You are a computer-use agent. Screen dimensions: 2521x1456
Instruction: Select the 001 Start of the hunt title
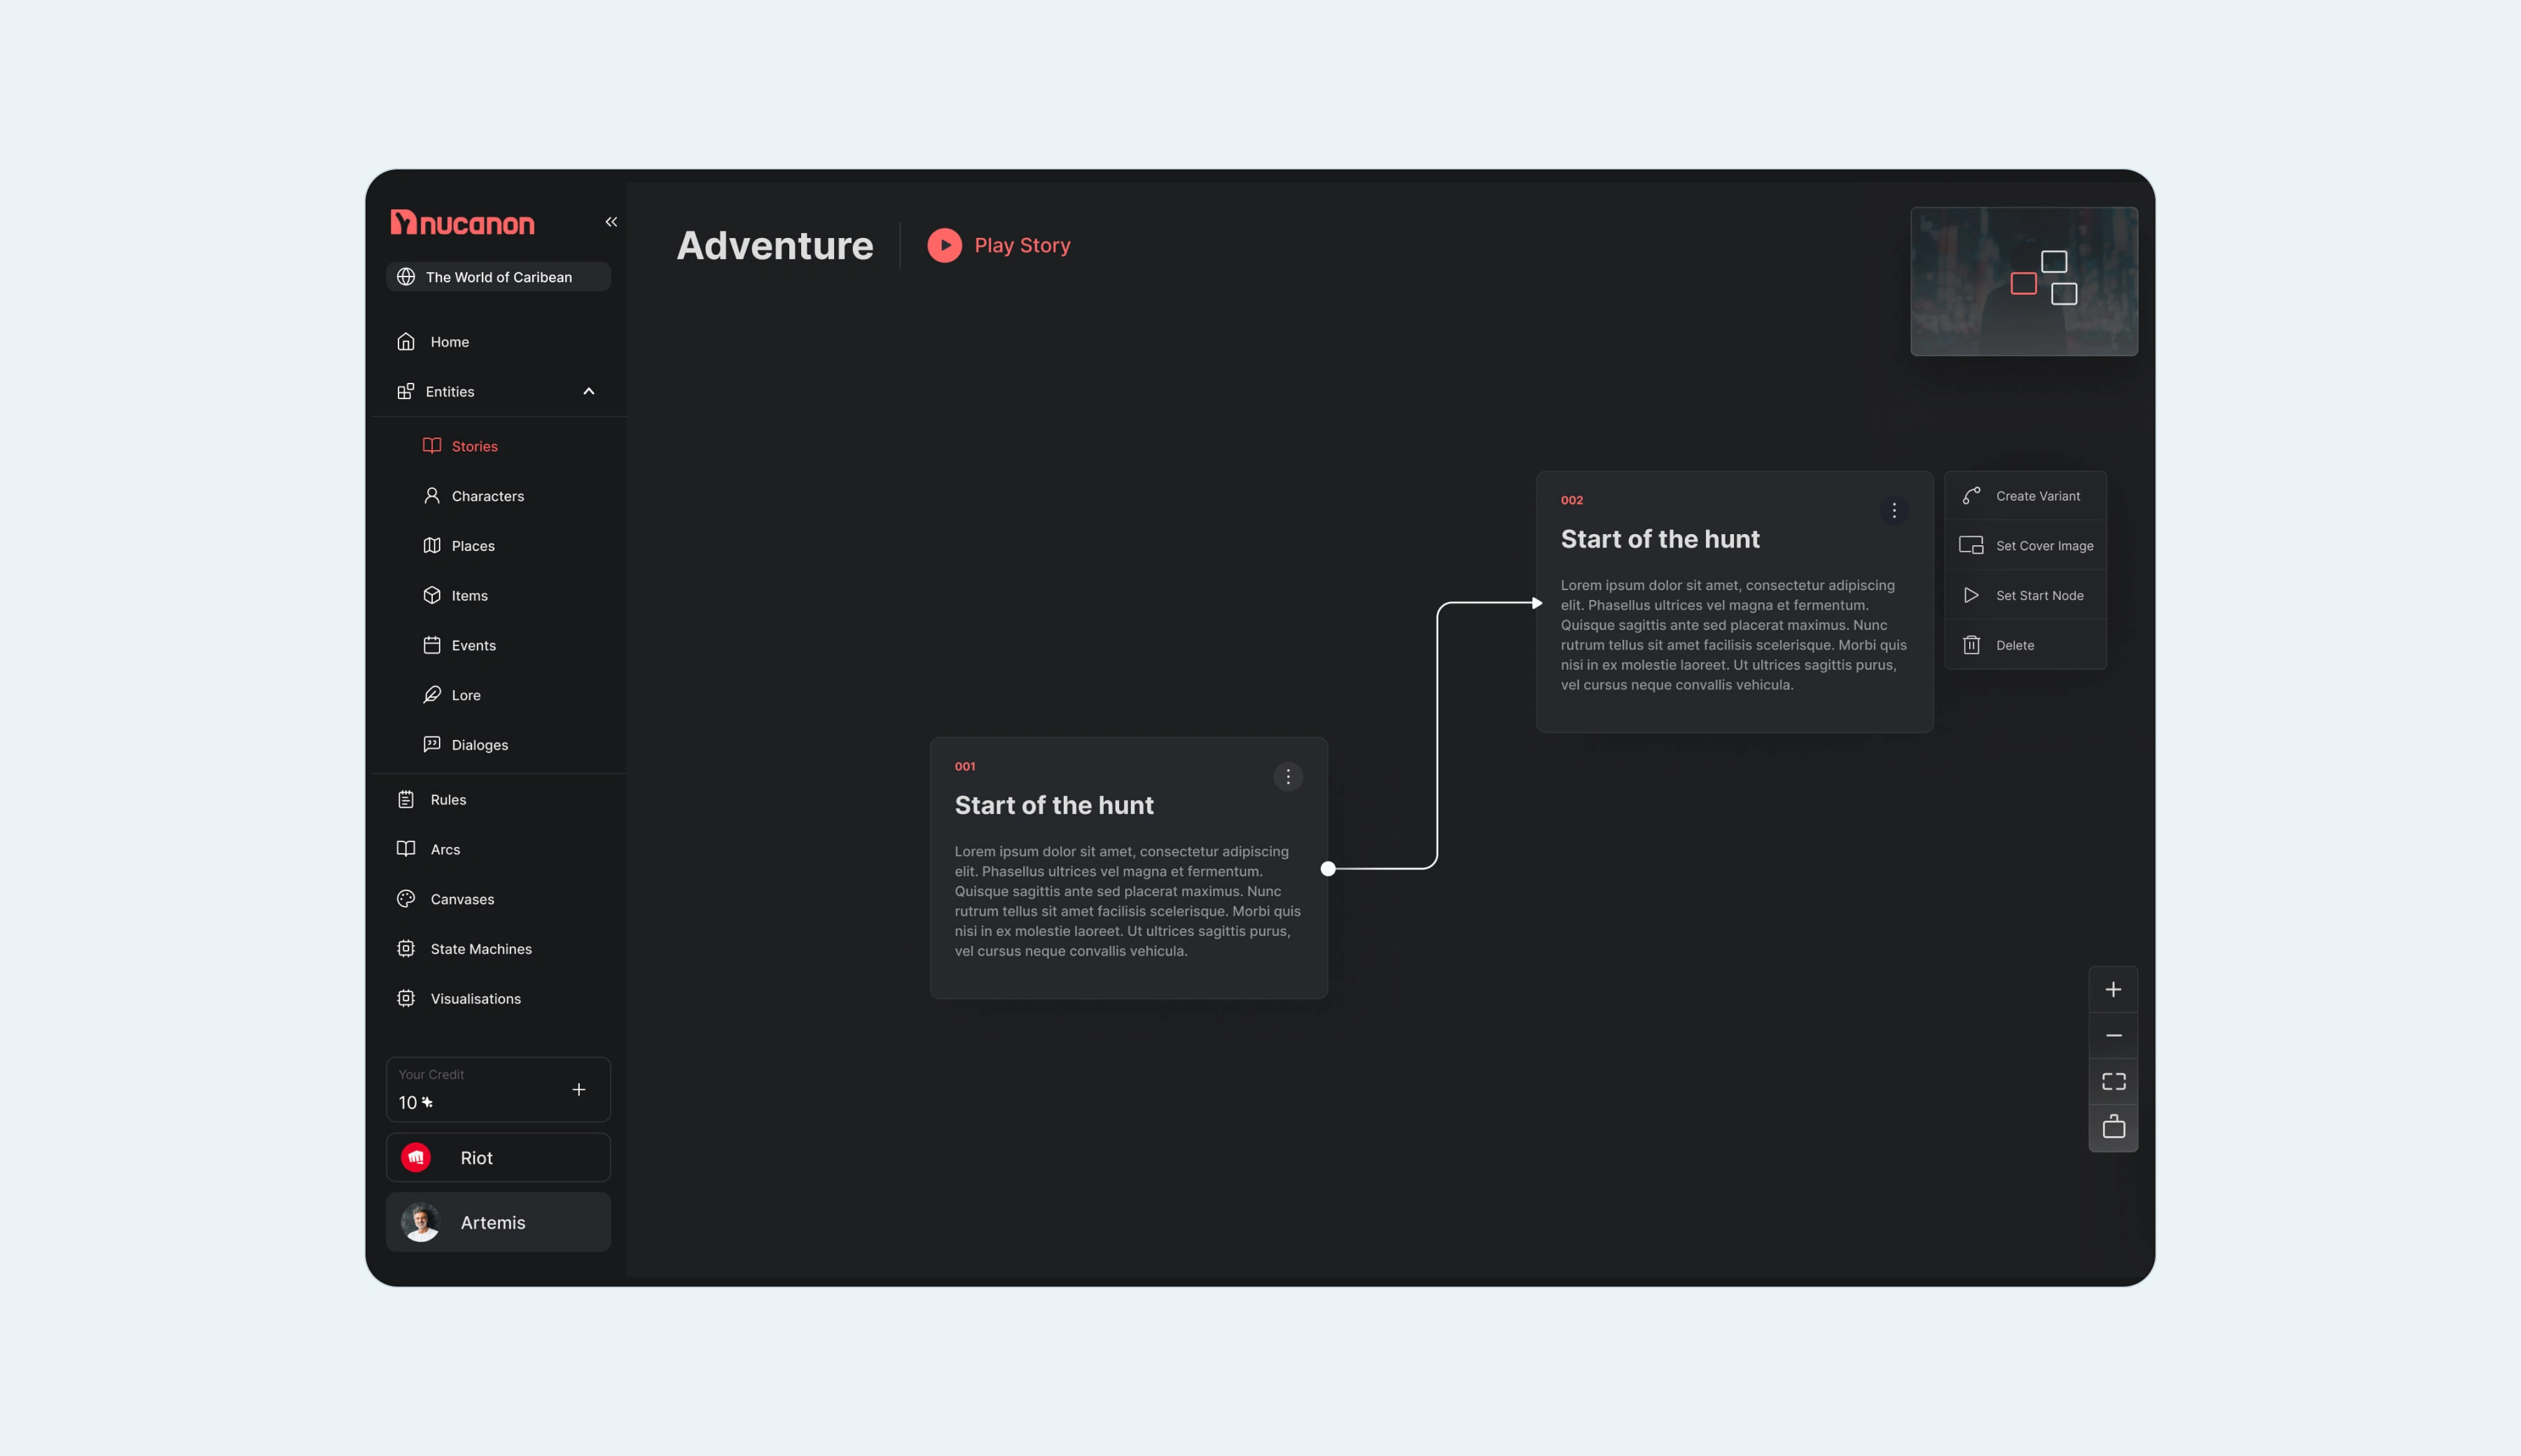tap(1055, 806)
